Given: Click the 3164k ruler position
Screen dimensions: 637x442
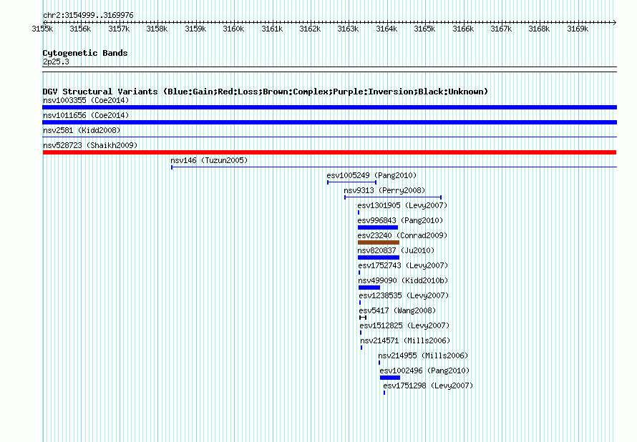Looking at the screenshot, I should [x=386, y=29].
